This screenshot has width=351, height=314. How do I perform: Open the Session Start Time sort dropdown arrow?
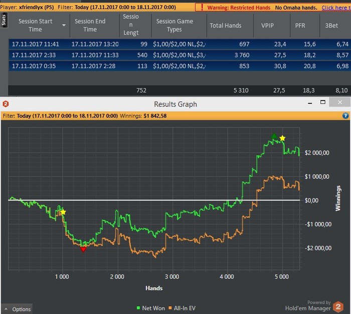(x=64, y=26)
